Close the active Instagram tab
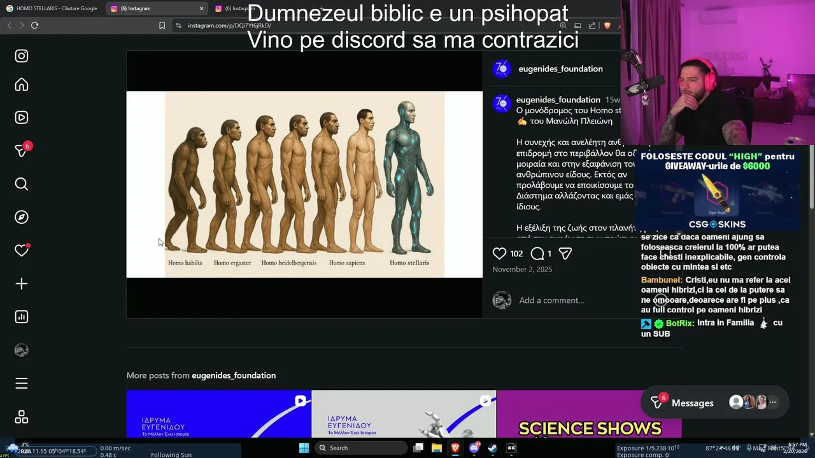This screenshot has height=458, width=815. [x=201, y=8]
